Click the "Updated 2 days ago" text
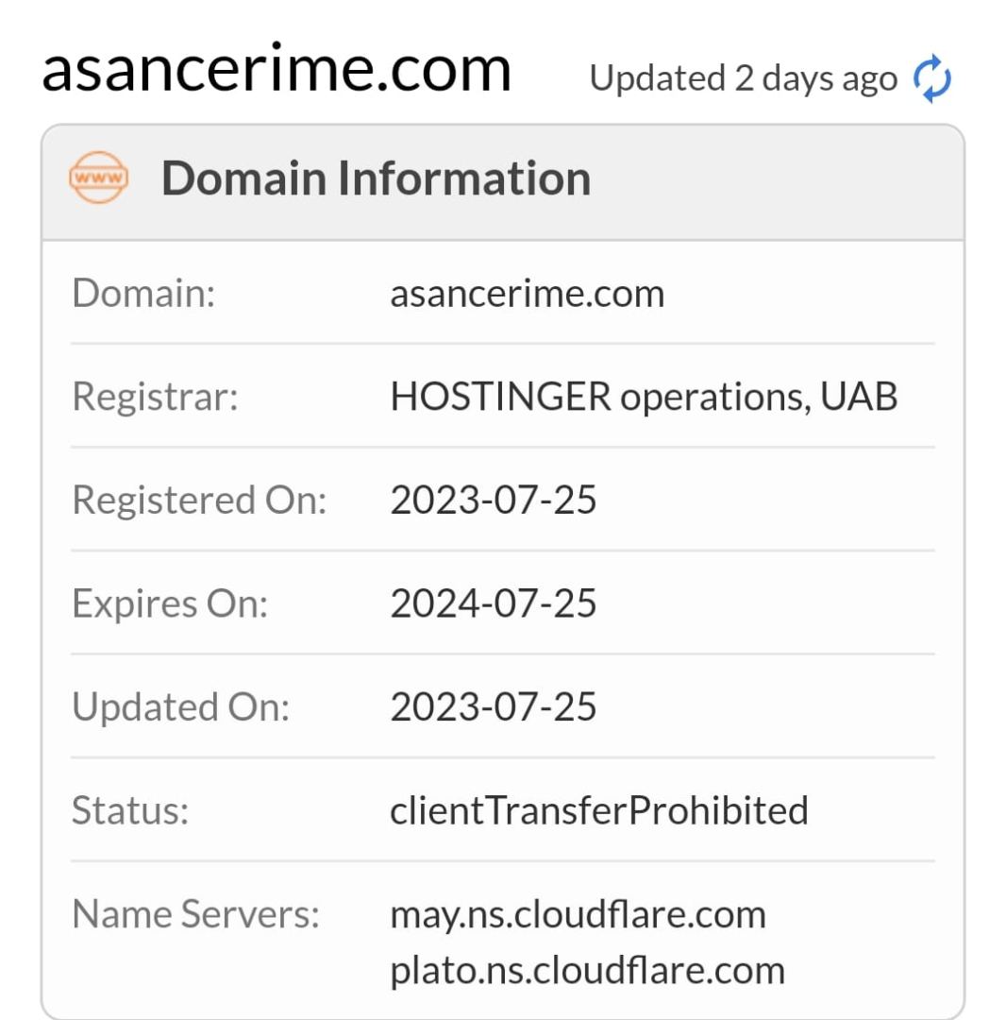 tap(743, 79)
